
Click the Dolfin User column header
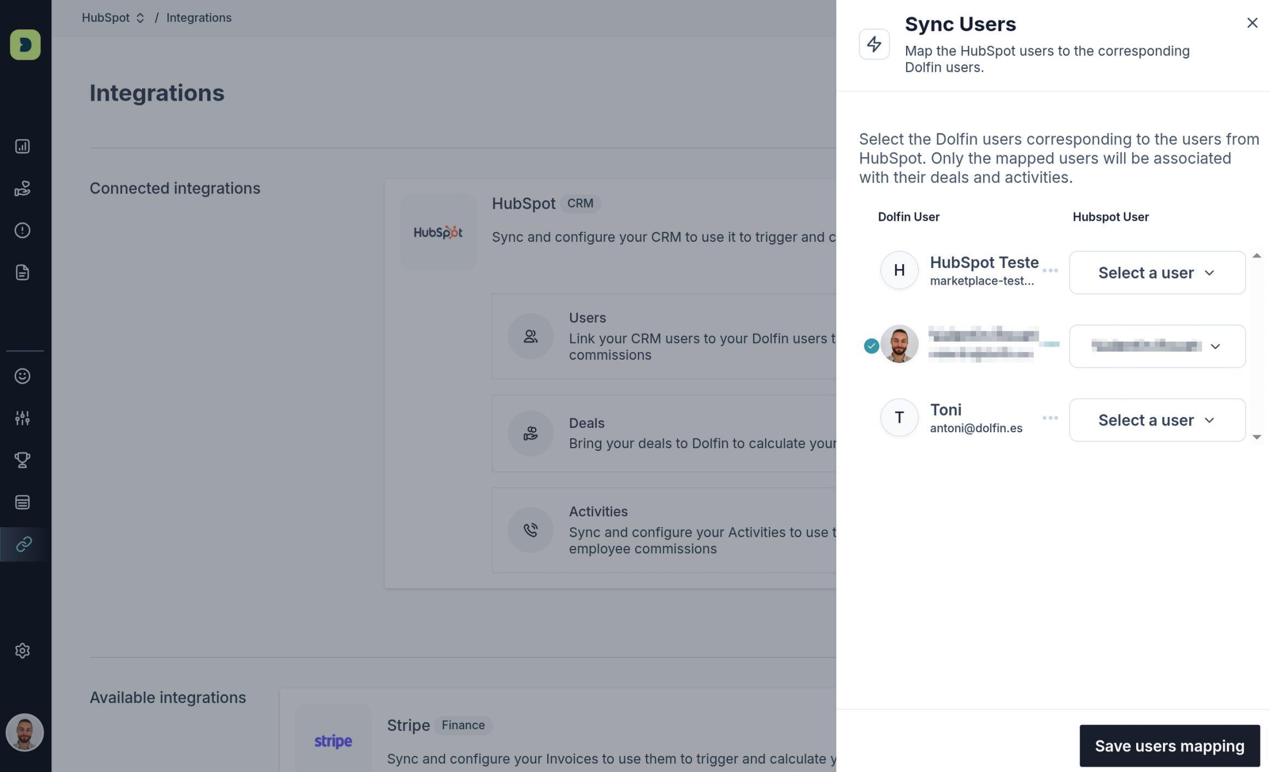click(908, 217)
